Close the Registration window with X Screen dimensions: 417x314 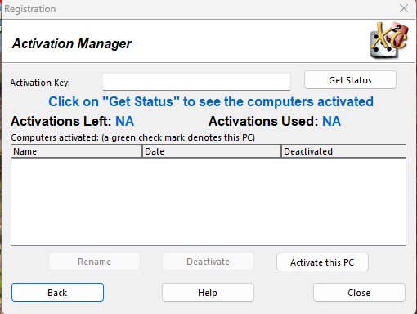(404, 8)
